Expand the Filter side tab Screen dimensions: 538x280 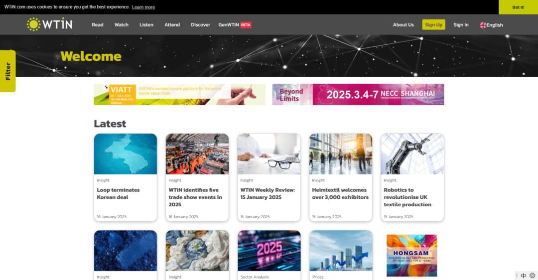(7, 71)
